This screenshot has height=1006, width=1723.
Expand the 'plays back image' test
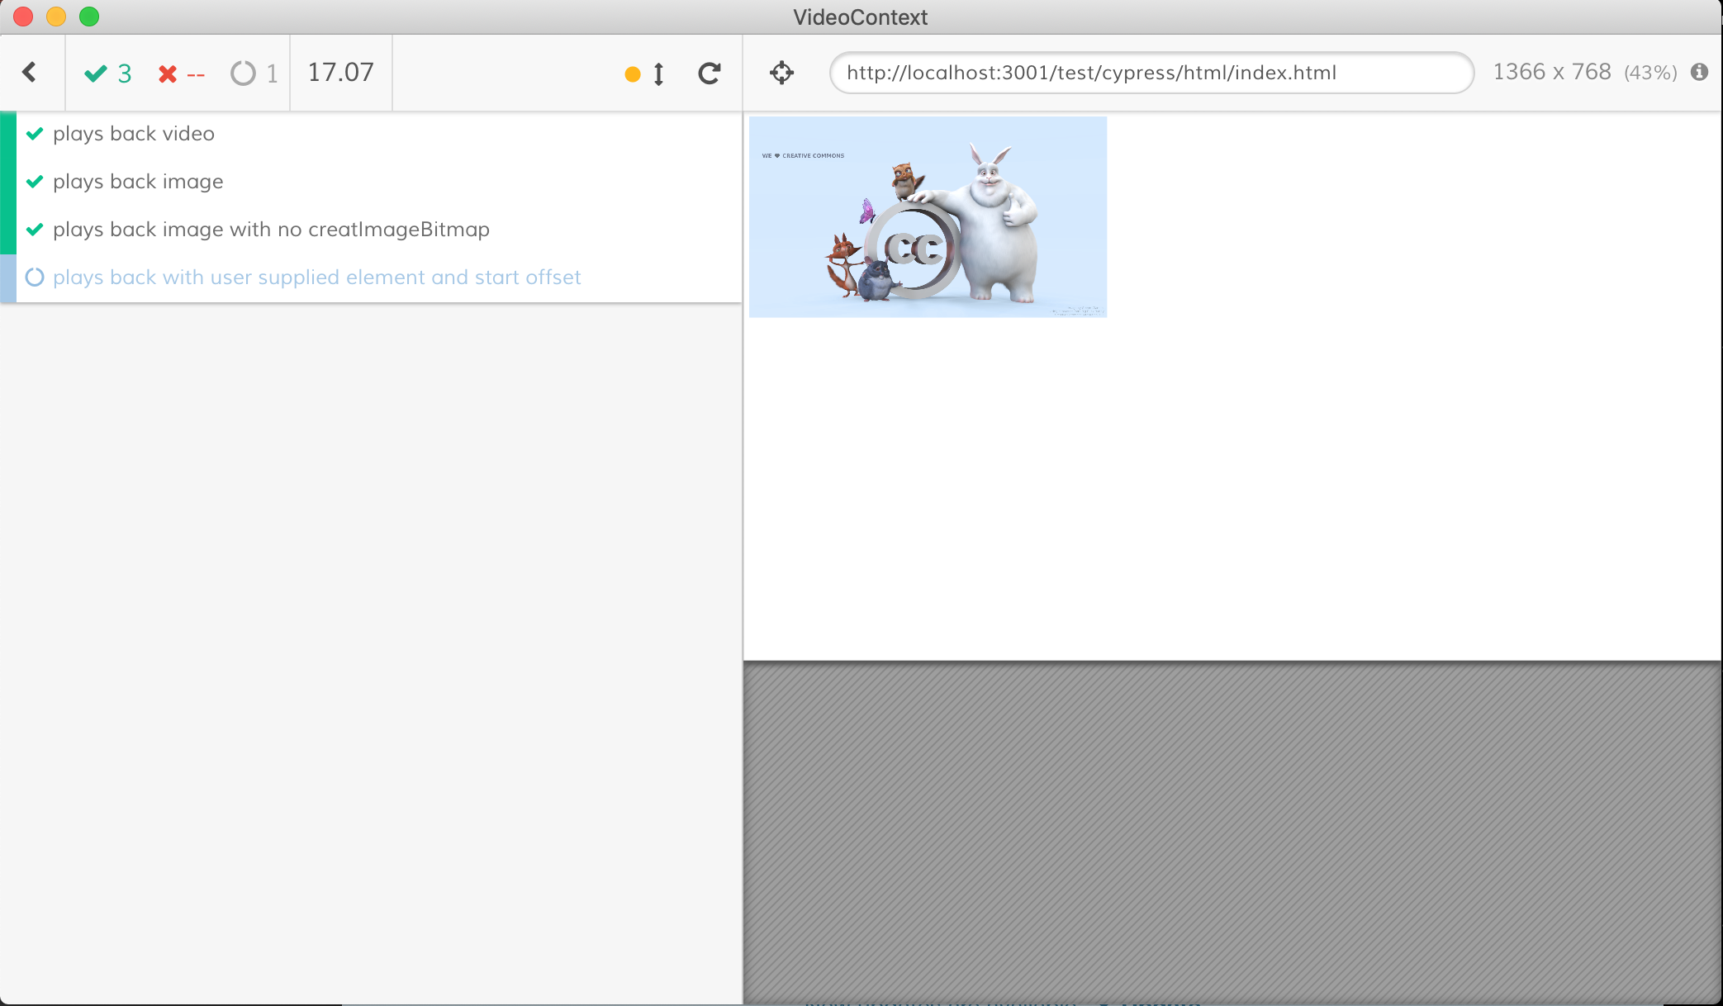[x=138, y=182]
